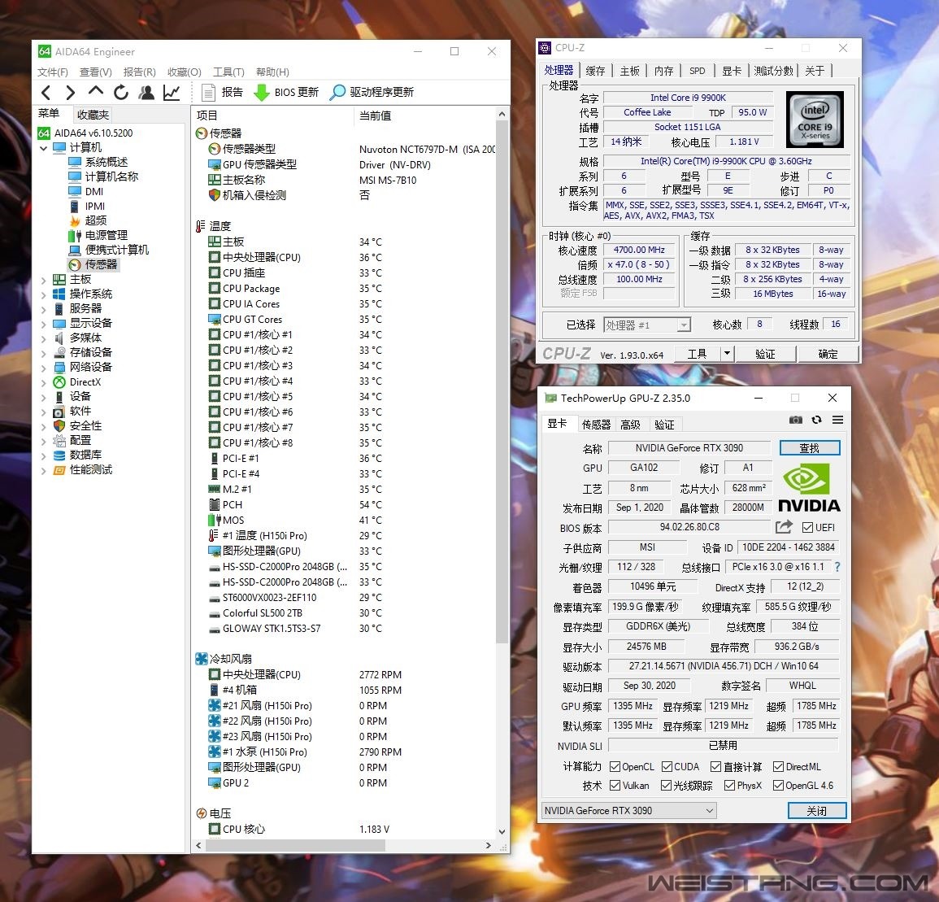This screenshot has width=939, height=902.
Task: Click the refresh icon in AIDA64 toolbar
Action: click(121, 93)
